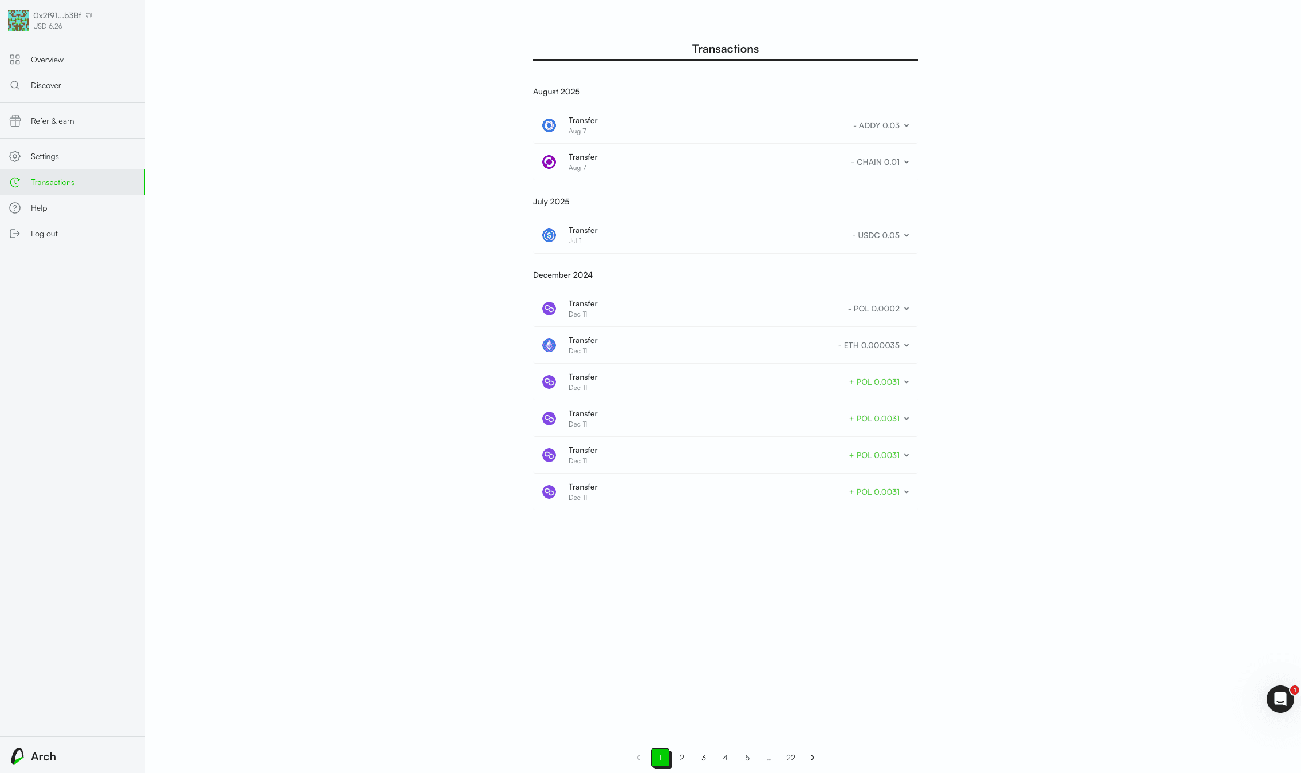The width and height of the screenshot is (1301, 773).
Task: Select the Discover search icon
Action: (x=15, y=85)
